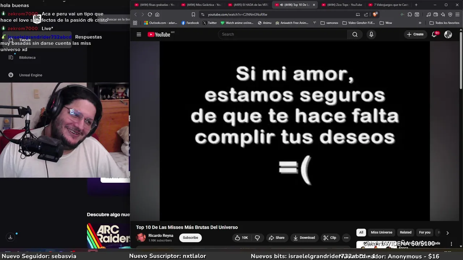Close the active Top 10 tab
Screen dimensions: 463x260
(314, 5)
